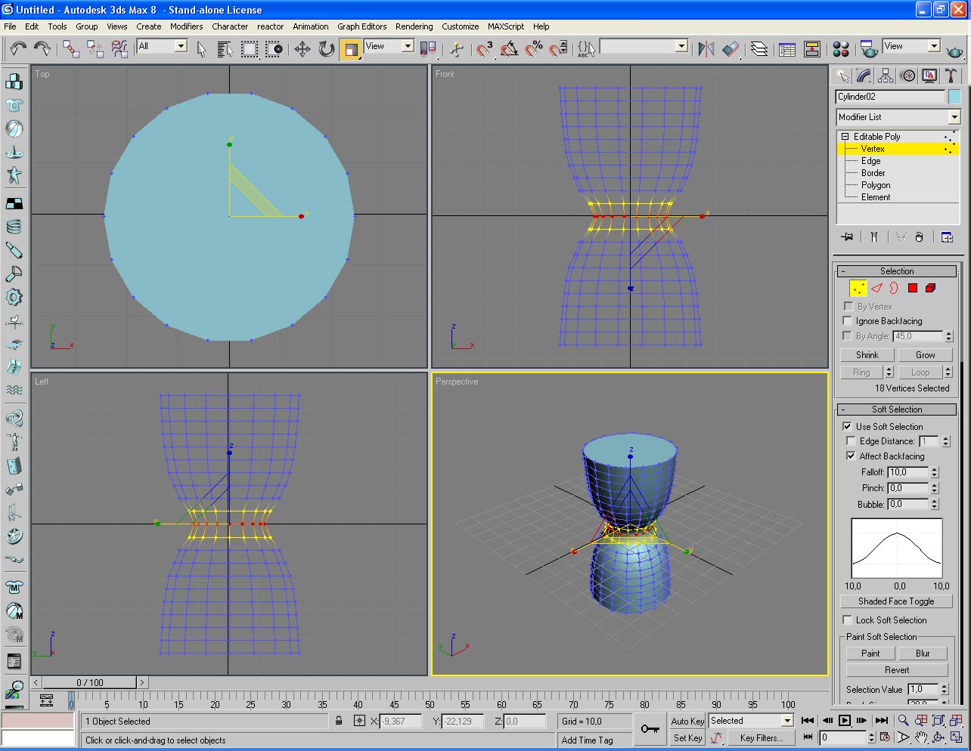The width and height of the screenshot is (971, 751).
Task: Select Border sub-object level icon
Action: (894, 288)
